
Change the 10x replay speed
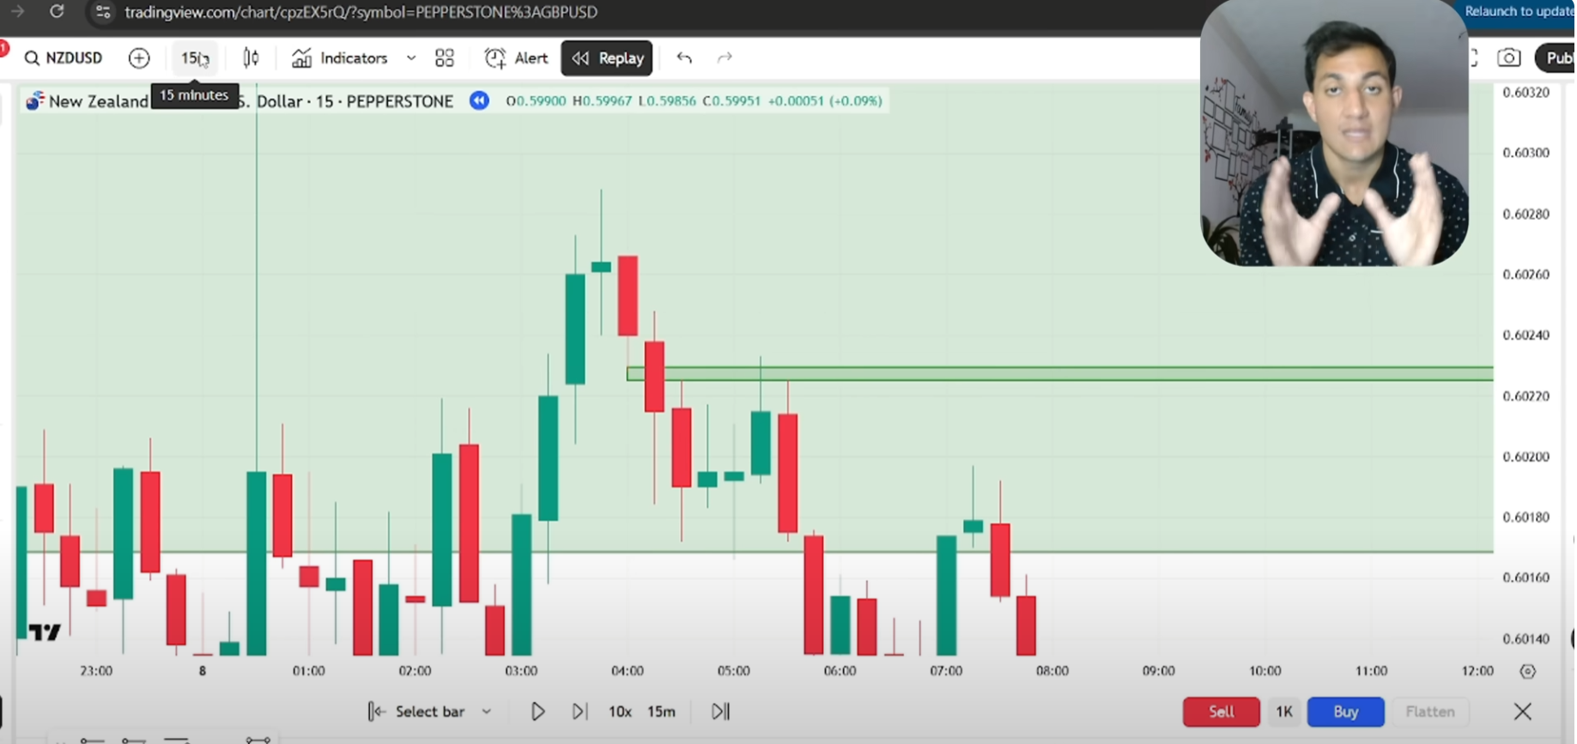pos(620,711)
